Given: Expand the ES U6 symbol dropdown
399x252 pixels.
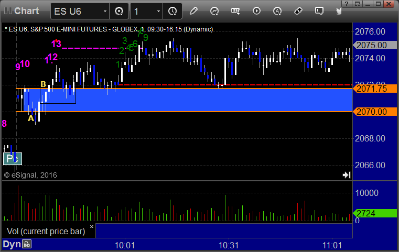Looking at the screenshot, I should pos(105,11).
